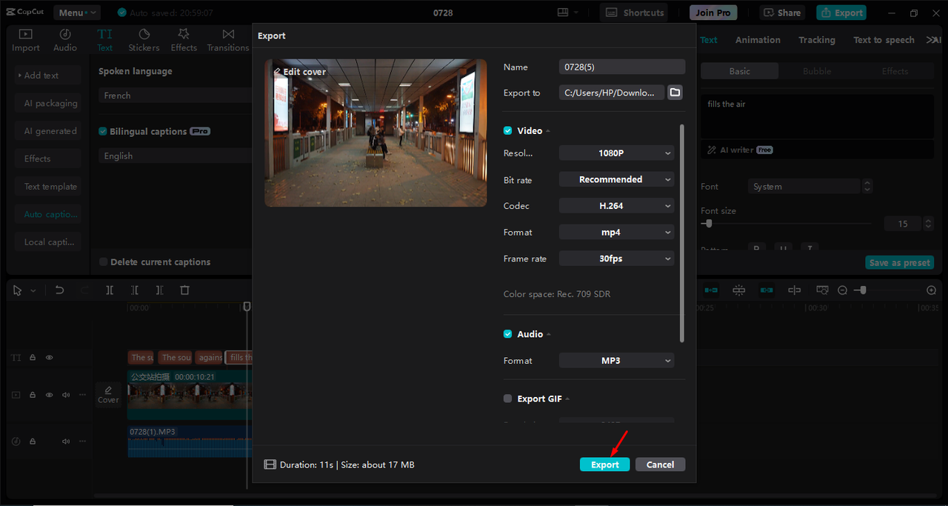
Task: Select Auto captions in the sidebar
Action: pos(49,214)
